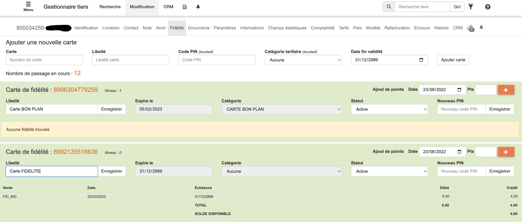Focus Nouveau code PIN field for Carte FIDELITE

coord(461,171)
